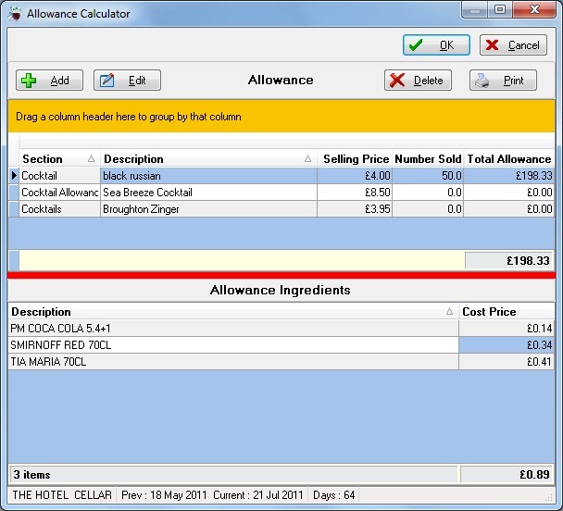Click the Delete button

click(418, 80)
